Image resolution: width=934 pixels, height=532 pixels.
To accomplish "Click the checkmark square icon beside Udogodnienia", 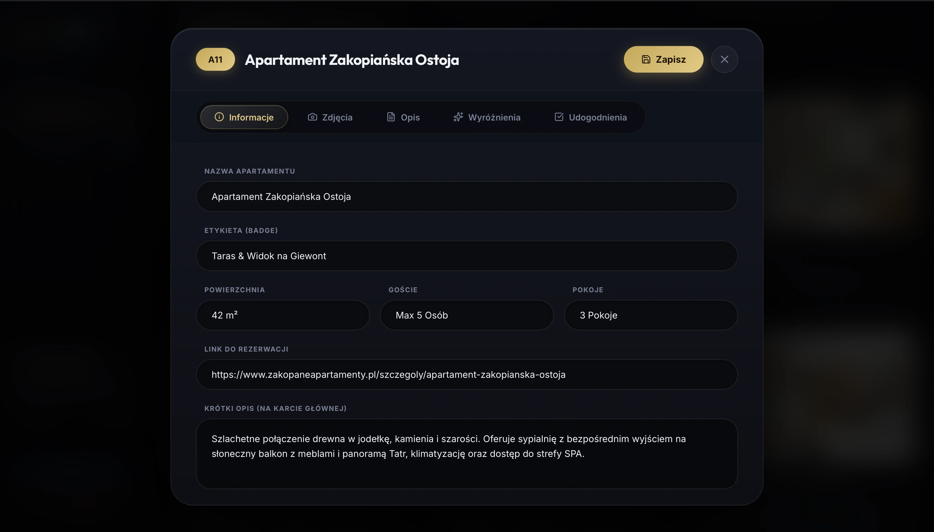I will [559, 116].
